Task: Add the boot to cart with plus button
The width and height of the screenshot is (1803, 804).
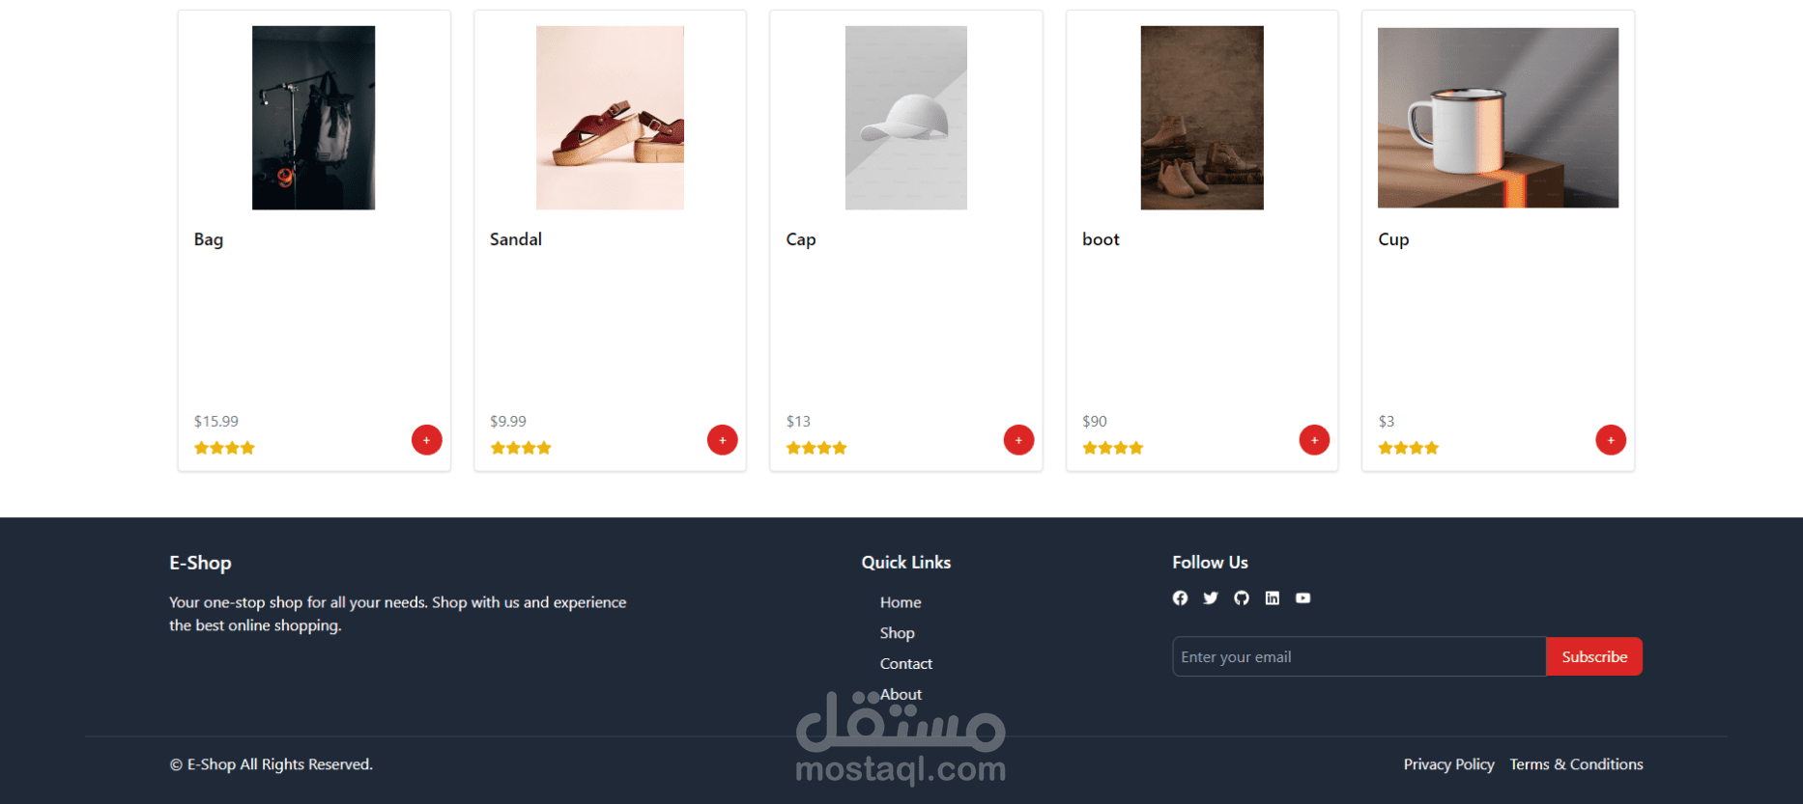Action: (1314, 440)
